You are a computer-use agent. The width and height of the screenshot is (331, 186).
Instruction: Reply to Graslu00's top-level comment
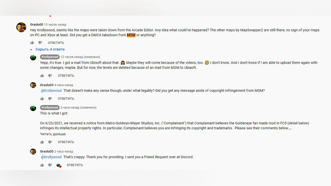(x=56, y=43)
